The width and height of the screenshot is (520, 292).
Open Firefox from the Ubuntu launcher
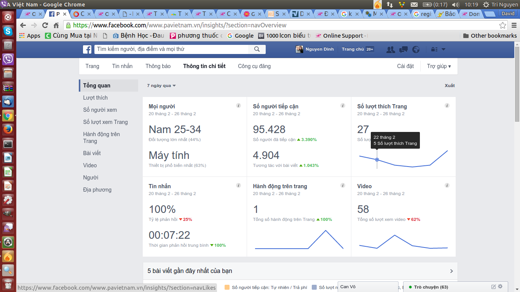click(x=8, y=129)
